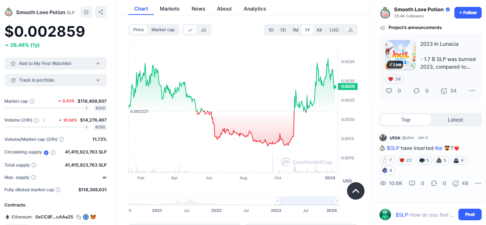Open Market cap info tooltip icon
Screen dimensions: 486x225
tap(32, 101)
